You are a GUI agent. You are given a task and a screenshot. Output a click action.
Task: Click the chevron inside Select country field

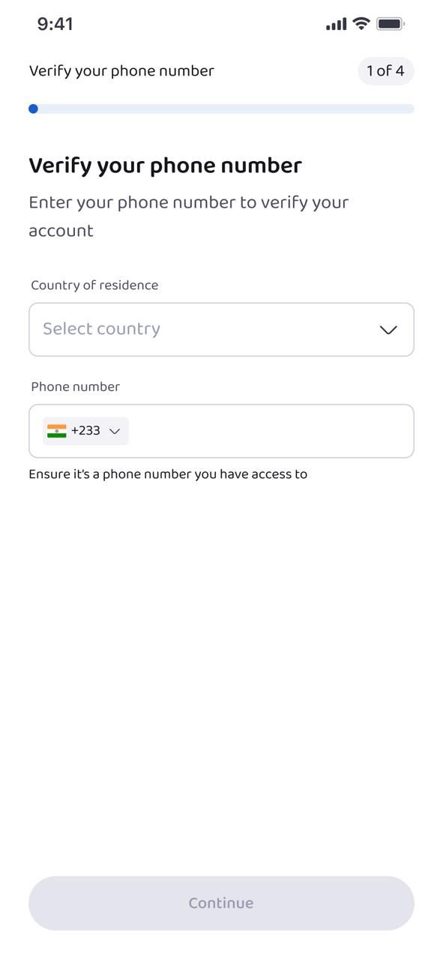[x=388, y=329]
